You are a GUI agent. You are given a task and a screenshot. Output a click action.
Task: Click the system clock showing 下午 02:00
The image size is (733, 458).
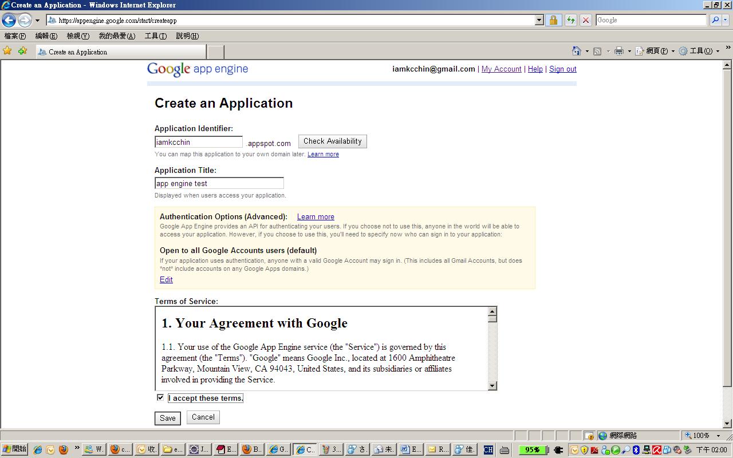[x=711, y=450]
